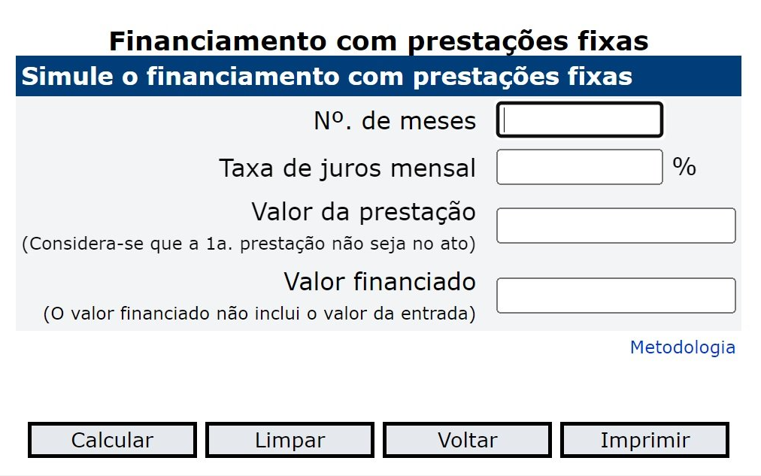Place cursor in the financed amount box
This screenshot has width=761, height=476.
coord(616,296)
